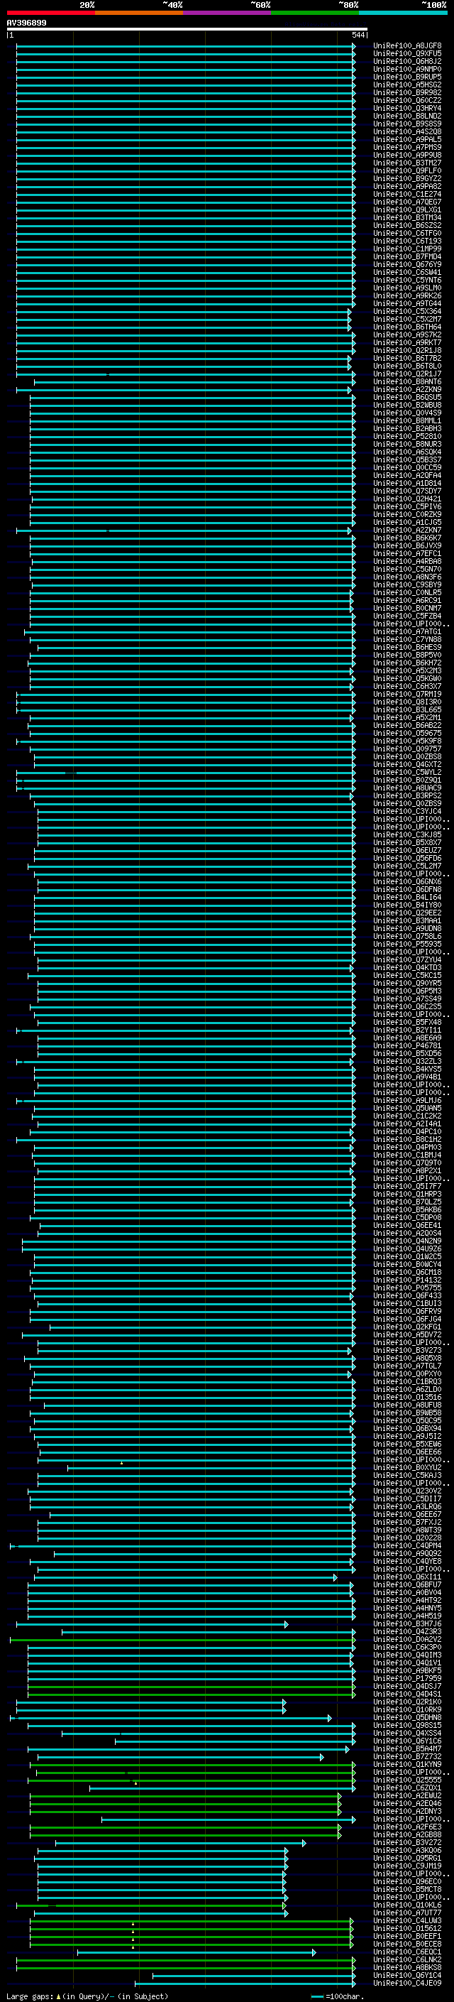The width and height of the screenshot is (454, 2002).
Task: Select the UniRef100_B9R982 label
Action: click(x=407, y=92)
